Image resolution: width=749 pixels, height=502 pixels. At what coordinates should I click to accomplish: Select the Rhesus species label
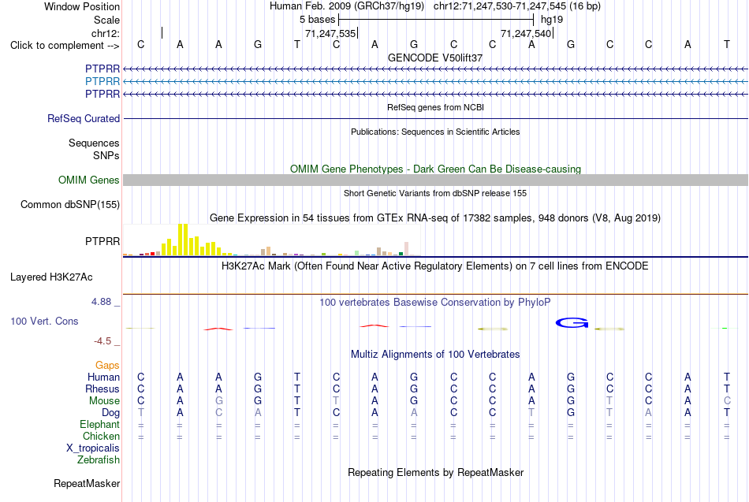click(102, 389)
